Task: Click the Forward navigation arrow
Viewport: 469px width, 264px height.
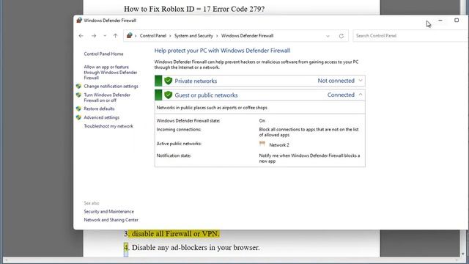Action: (x=94, y=36)
